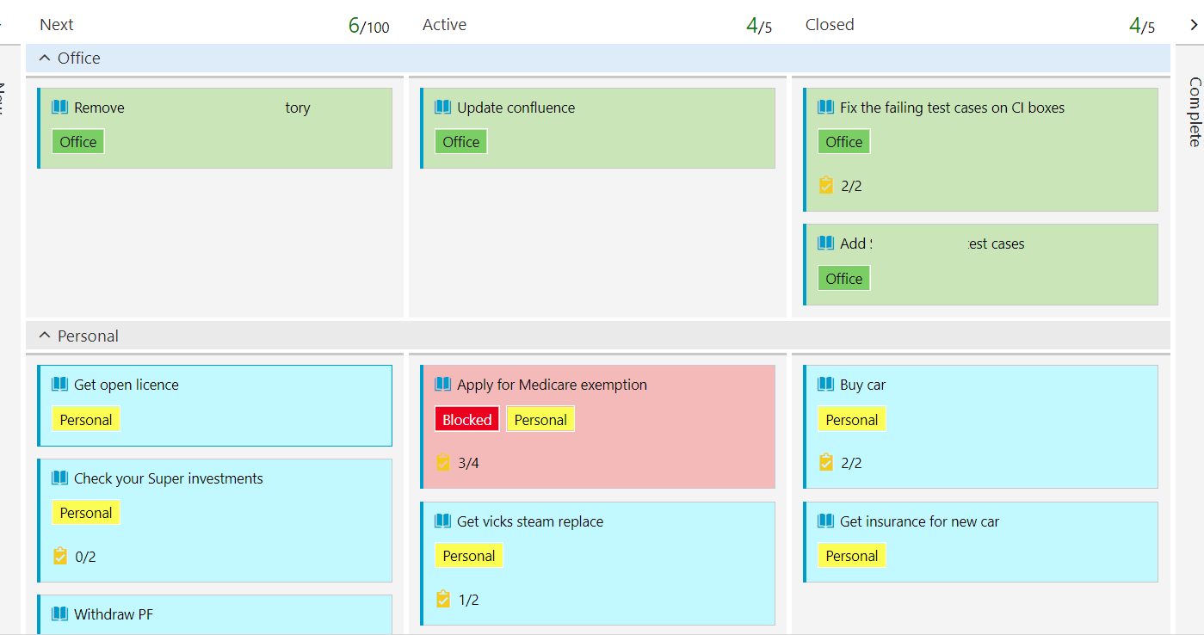The width and height of the screenshot is (1204, 635).
Task: Open the Get insurance for new car title
Action: click(x=920, y=521)
